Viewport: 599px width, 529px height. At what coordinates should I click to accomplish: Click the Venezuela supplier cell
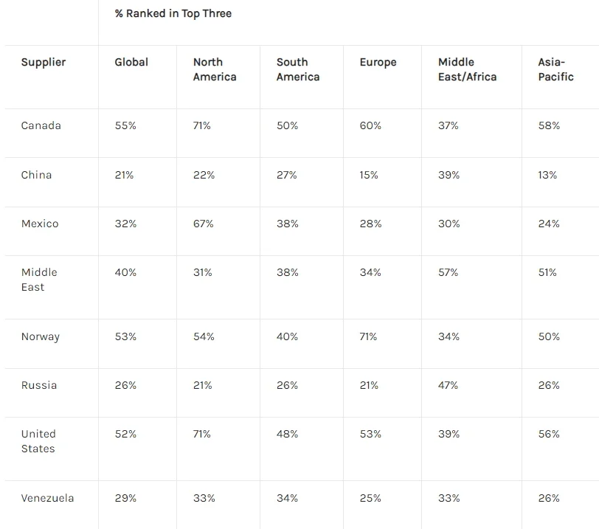pos(47,498)
